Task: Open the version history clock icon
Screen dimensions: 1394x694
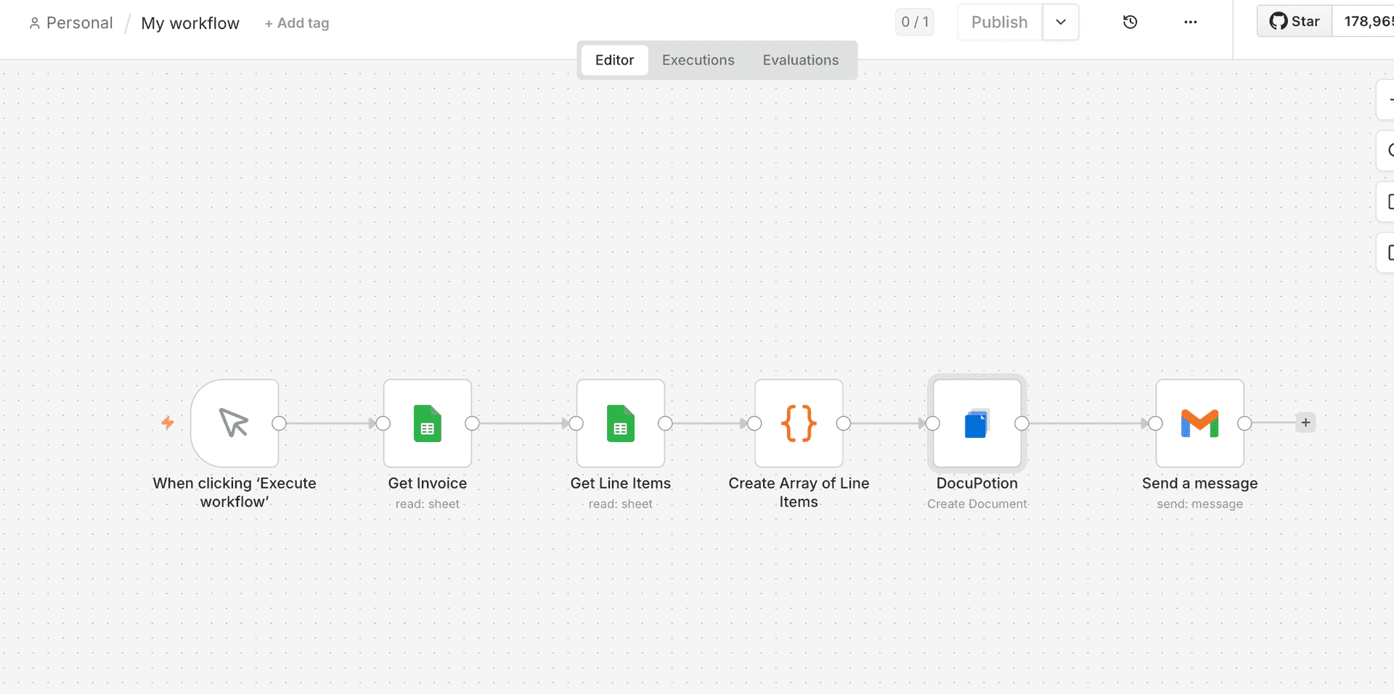Action: pyautogui.click(x=1130, y=22)
